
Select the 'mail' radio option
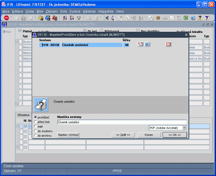36,126
